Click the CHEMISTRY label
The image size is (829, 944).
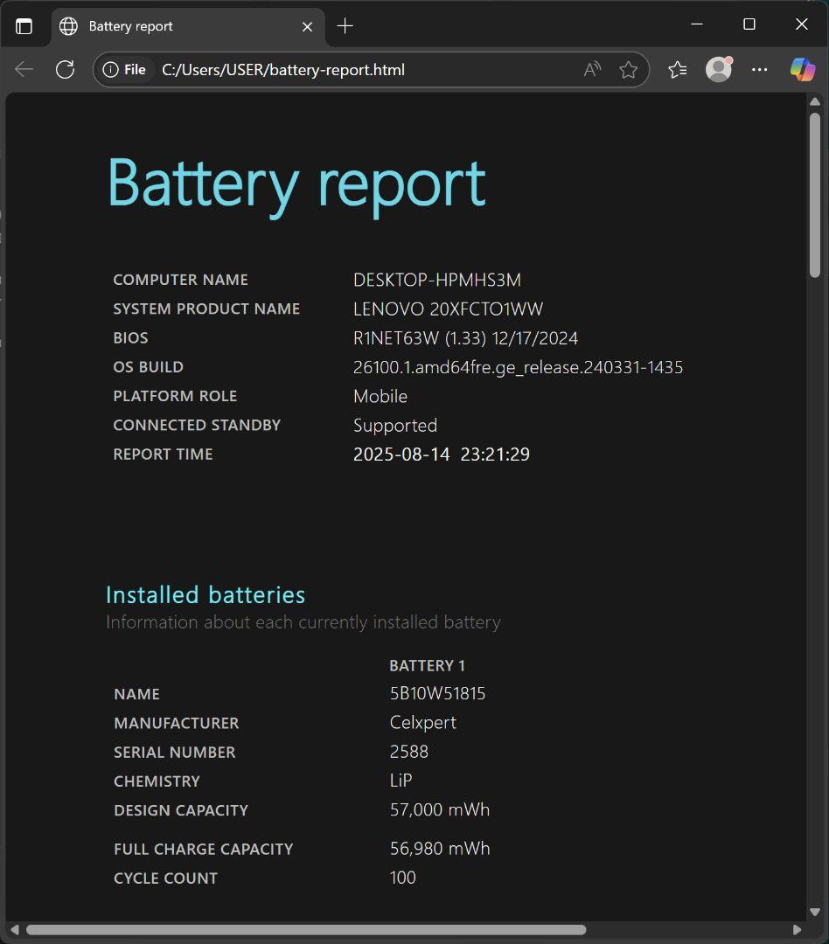[x=157, y=781]
